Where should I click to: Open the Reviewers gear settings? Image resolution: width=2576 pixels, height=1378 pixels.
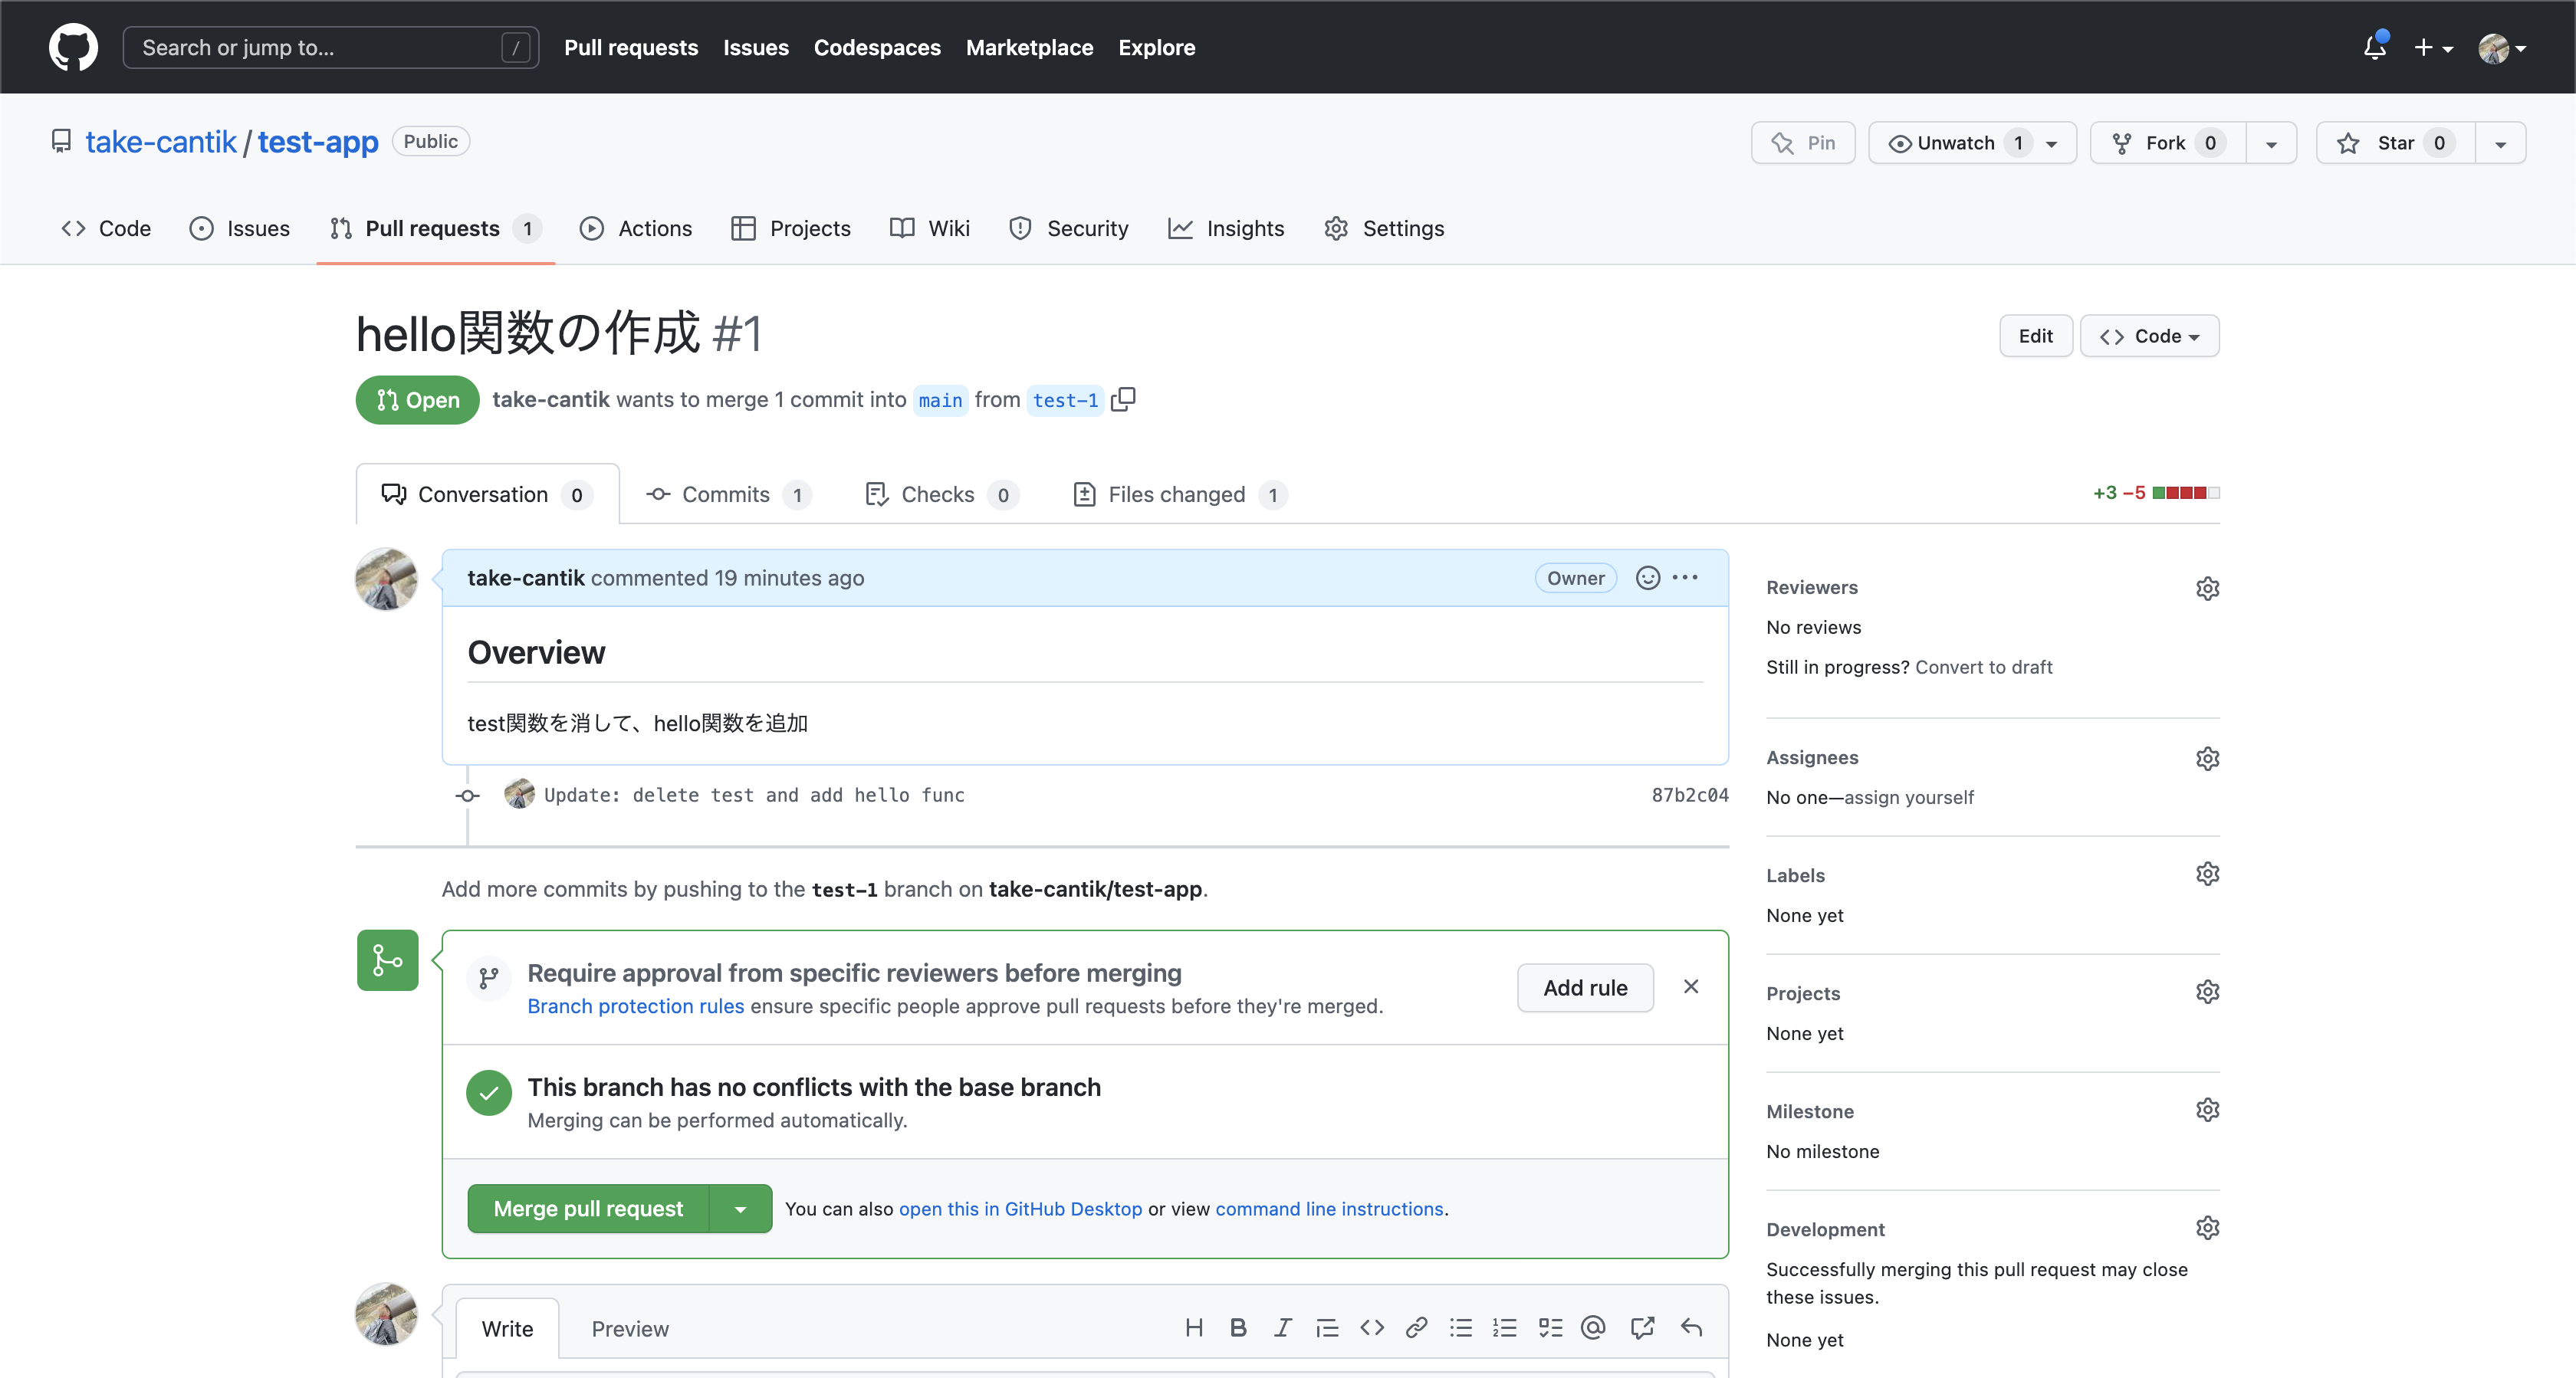(2207, 588)
